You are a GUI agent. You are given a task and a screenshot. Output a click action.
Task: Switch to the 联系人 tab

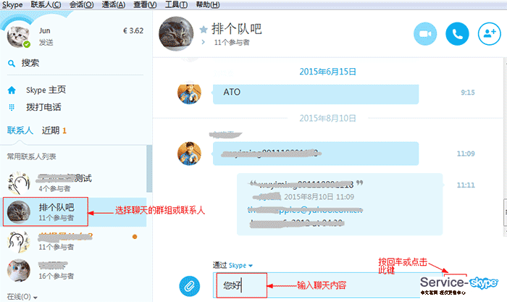pos(20,130)
